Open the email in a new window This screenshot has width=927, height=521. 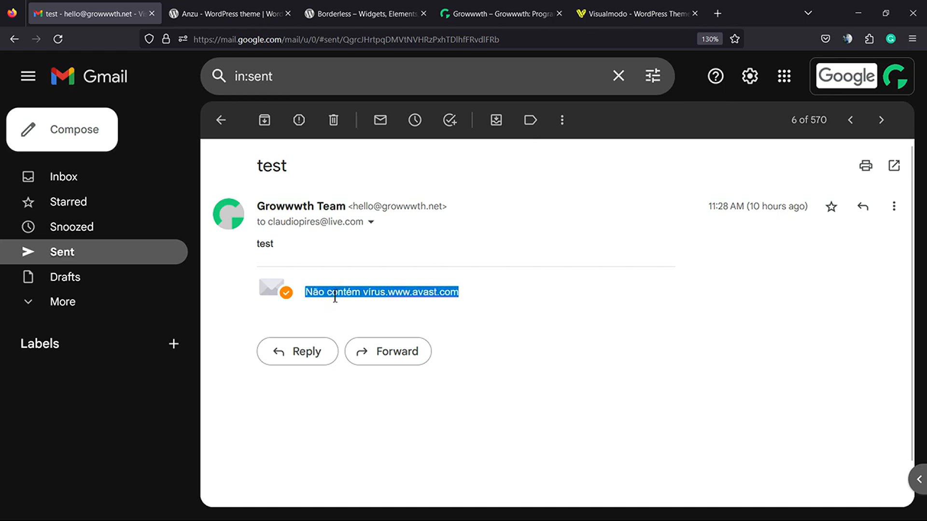pyautogui.click(x=894, y=165)
